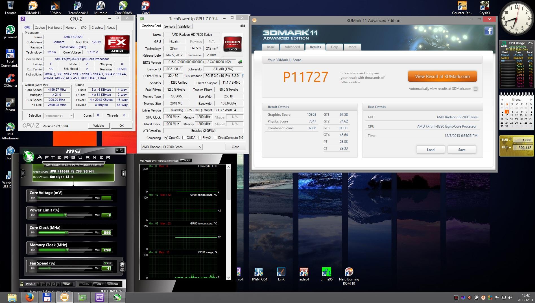Screen dimensions: 535x303
Task: Open Settings in MSI Afterburner
Action: (113, 284)
